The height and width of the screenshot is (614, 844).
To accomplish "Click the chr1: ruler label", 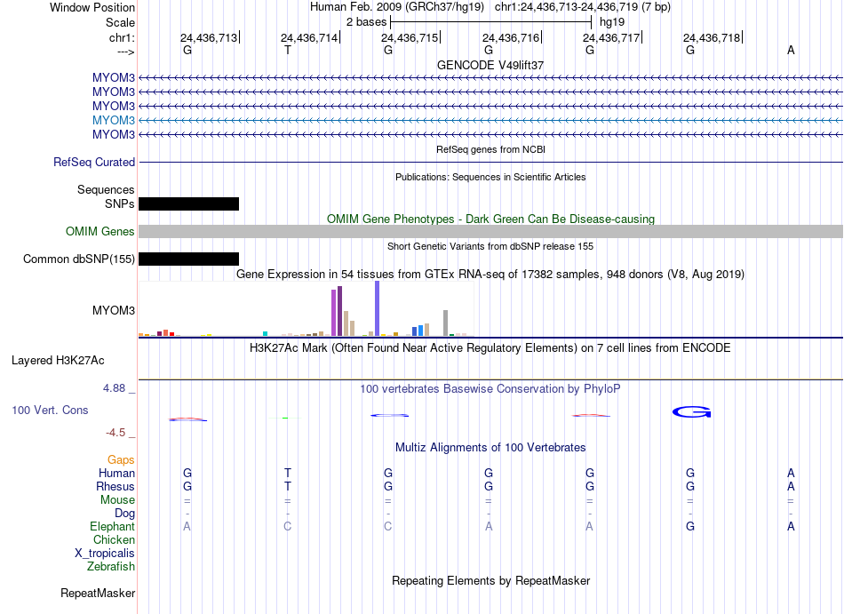I will (x=122, y=37).
